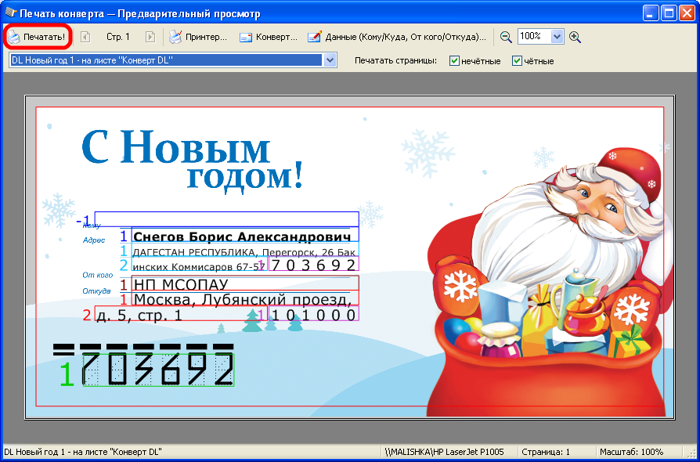Click the Печатать! print button
Viewport: 700px width, 462px height.
click(37, 37)
